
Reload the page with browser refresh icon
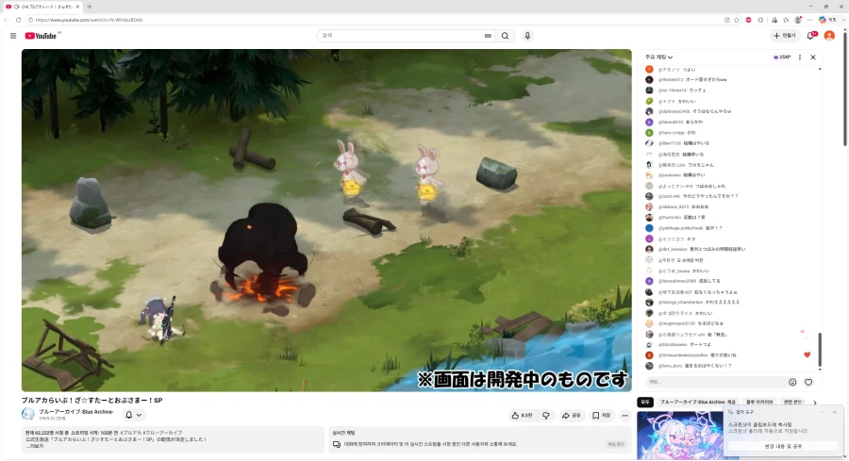(x=19, y=20)
